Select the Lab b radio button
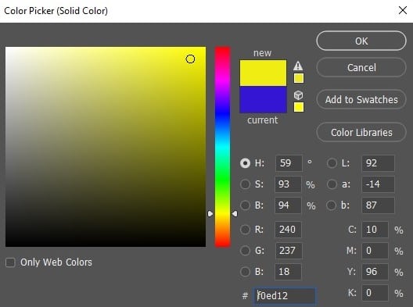Screen dimensions: 413x307 pyautogui.click(x=331, y=205)
